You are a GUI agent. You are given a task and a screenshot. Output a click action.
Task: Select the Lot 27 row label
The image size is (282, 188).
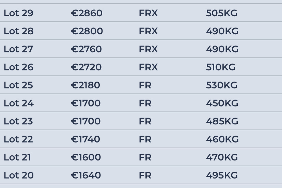pyautogui.click(x=18, y=49)
